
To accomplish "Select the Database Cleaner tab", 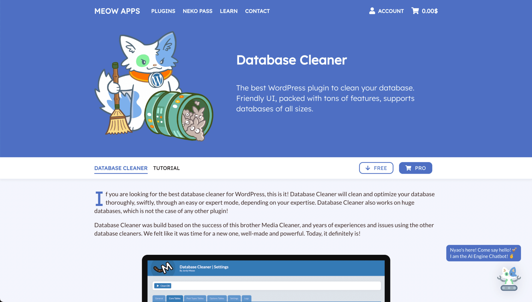I will (x=121, y=168).
